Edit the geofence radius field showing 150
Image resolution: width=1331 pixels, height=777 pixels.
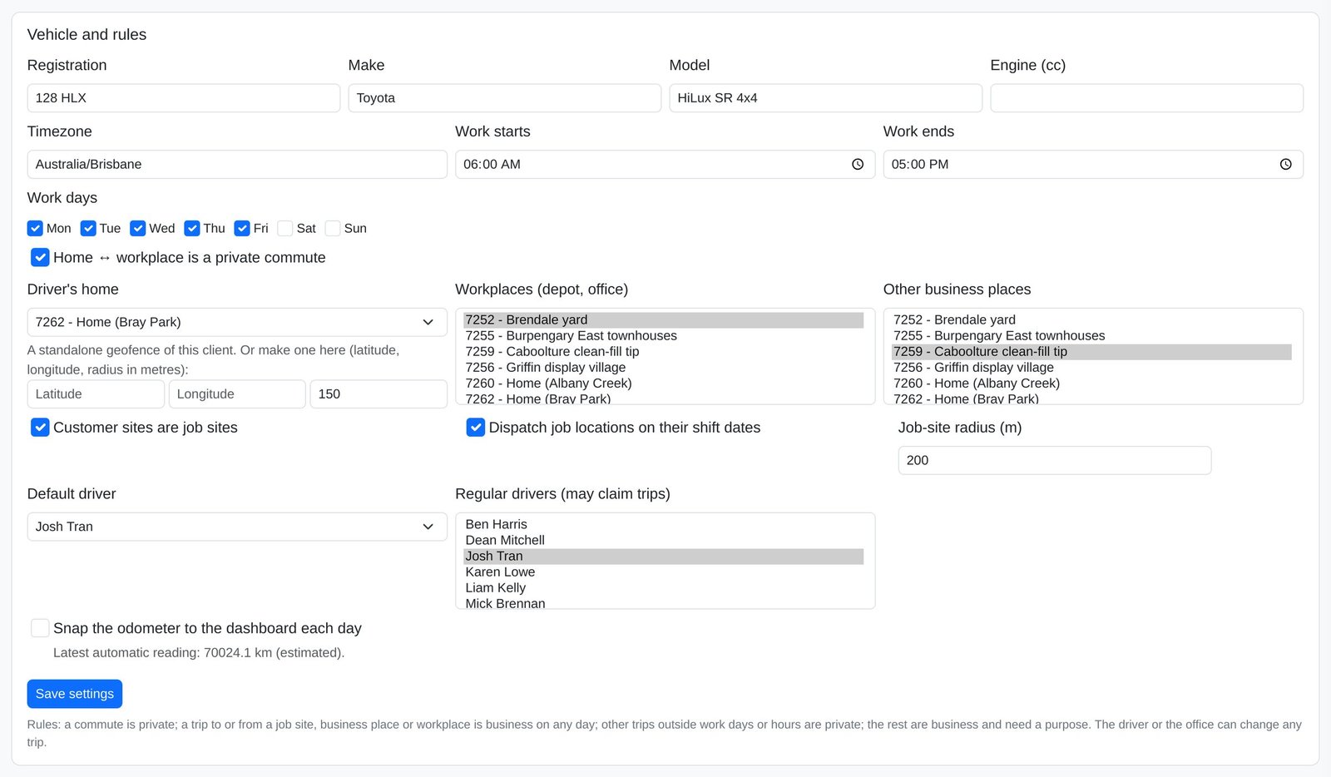[379, 394]
